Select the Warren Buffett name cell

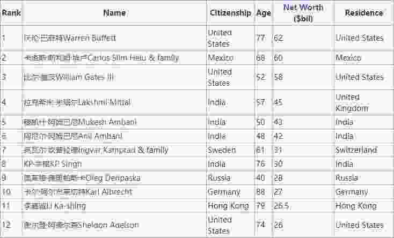coord(70,38)
